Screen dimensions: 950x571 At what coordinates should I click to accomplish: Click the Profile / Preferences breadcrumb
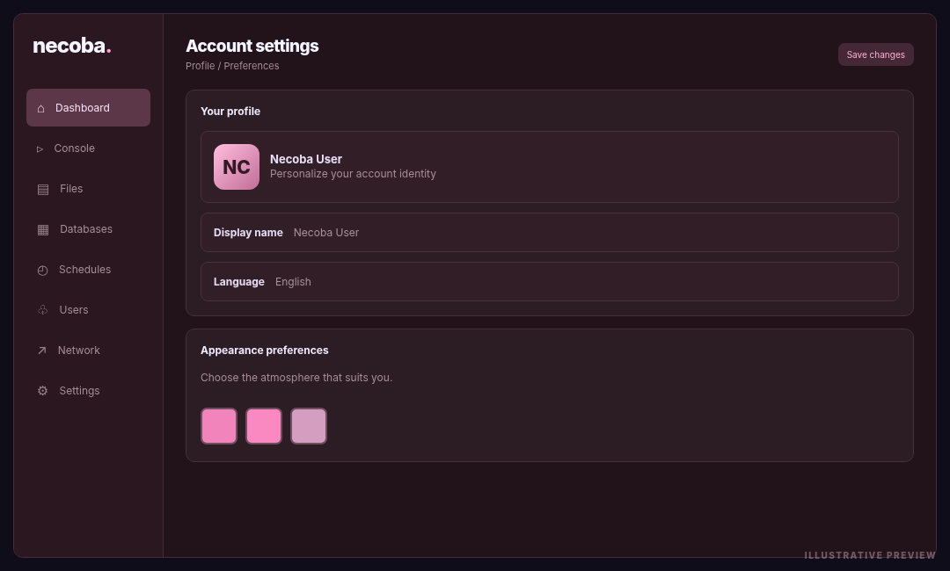232,66
